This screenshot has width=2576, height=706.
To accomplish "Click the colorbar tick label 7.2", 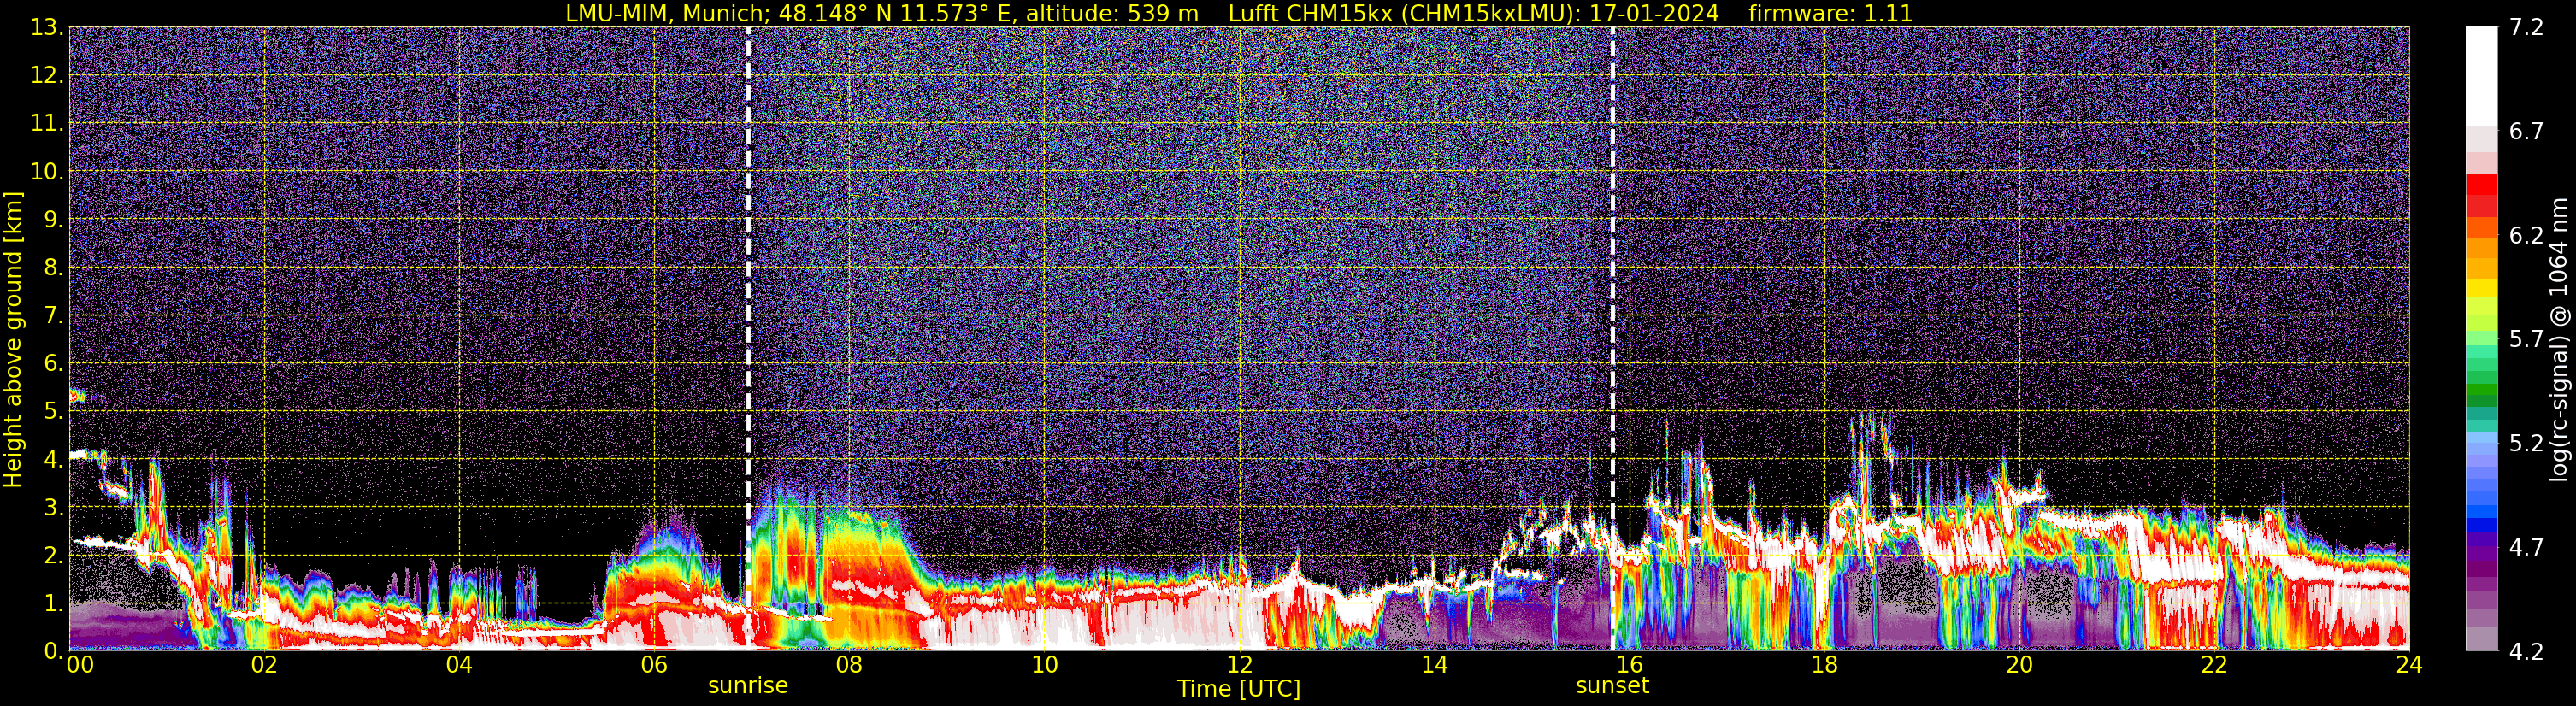I will click(x=2526, y=27).
